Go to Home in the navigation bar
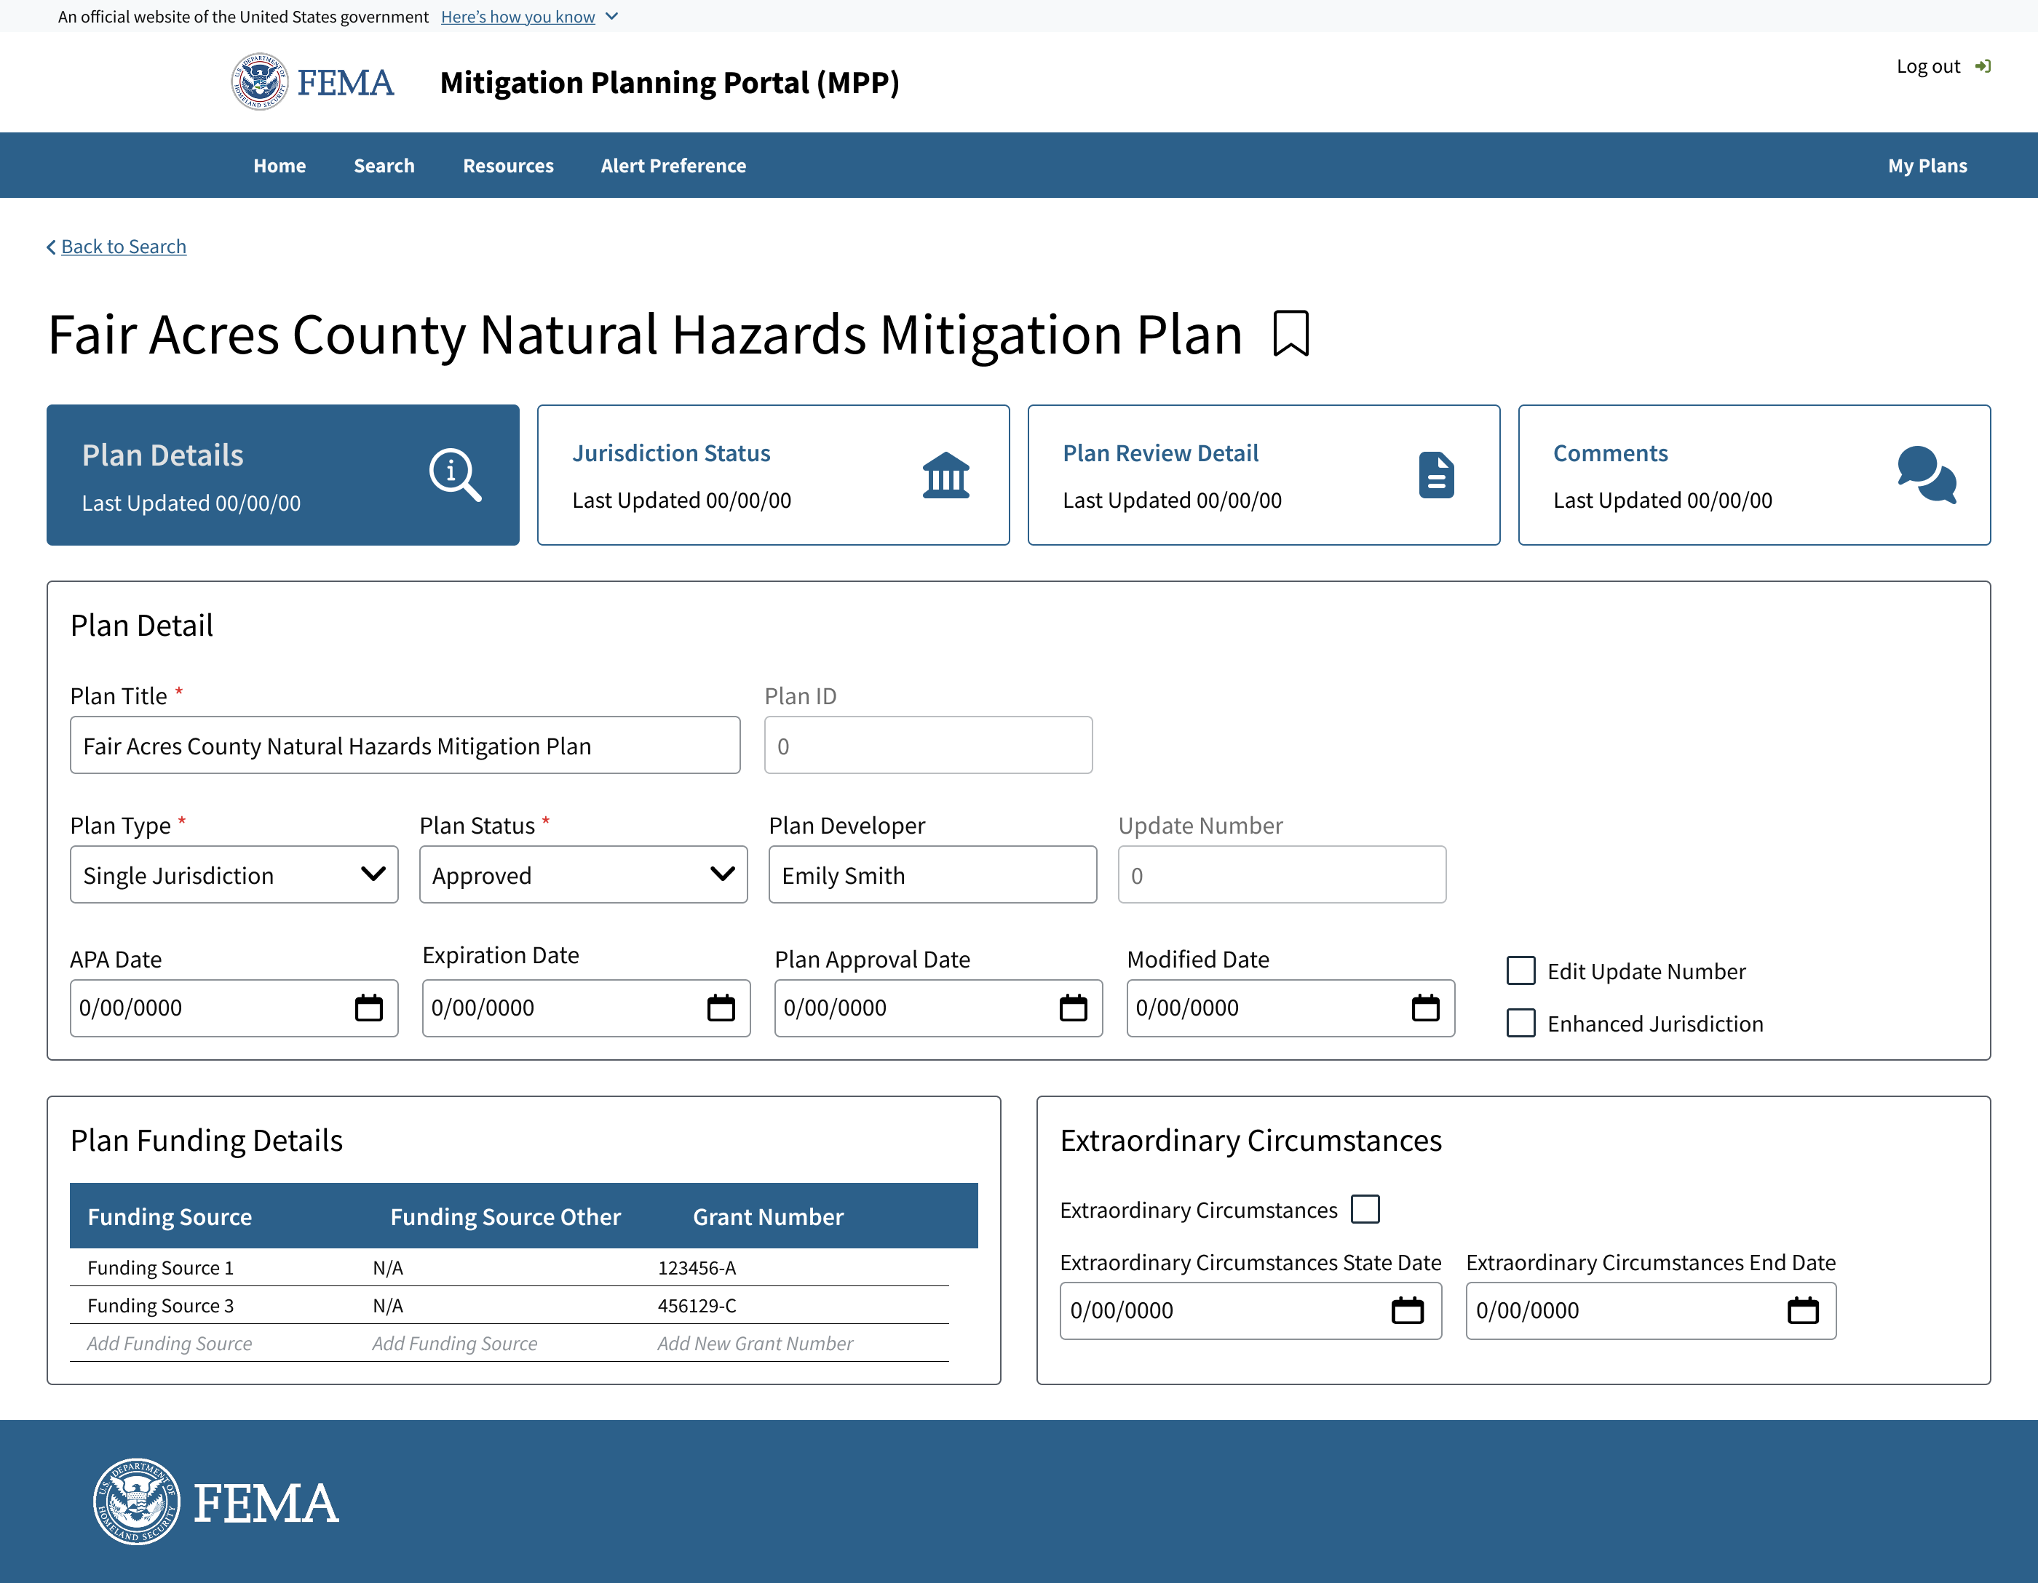This screenshot has width=2038, height=1583. [280, 166]
